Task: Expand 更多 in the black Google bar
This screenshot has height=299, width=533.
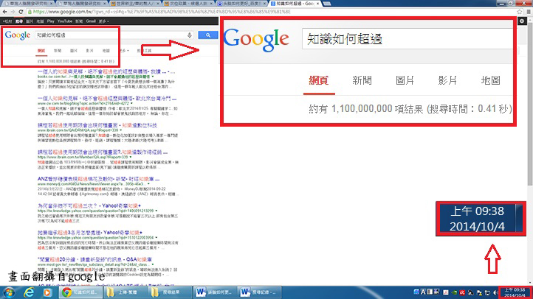Action: (x=103, y=21)
